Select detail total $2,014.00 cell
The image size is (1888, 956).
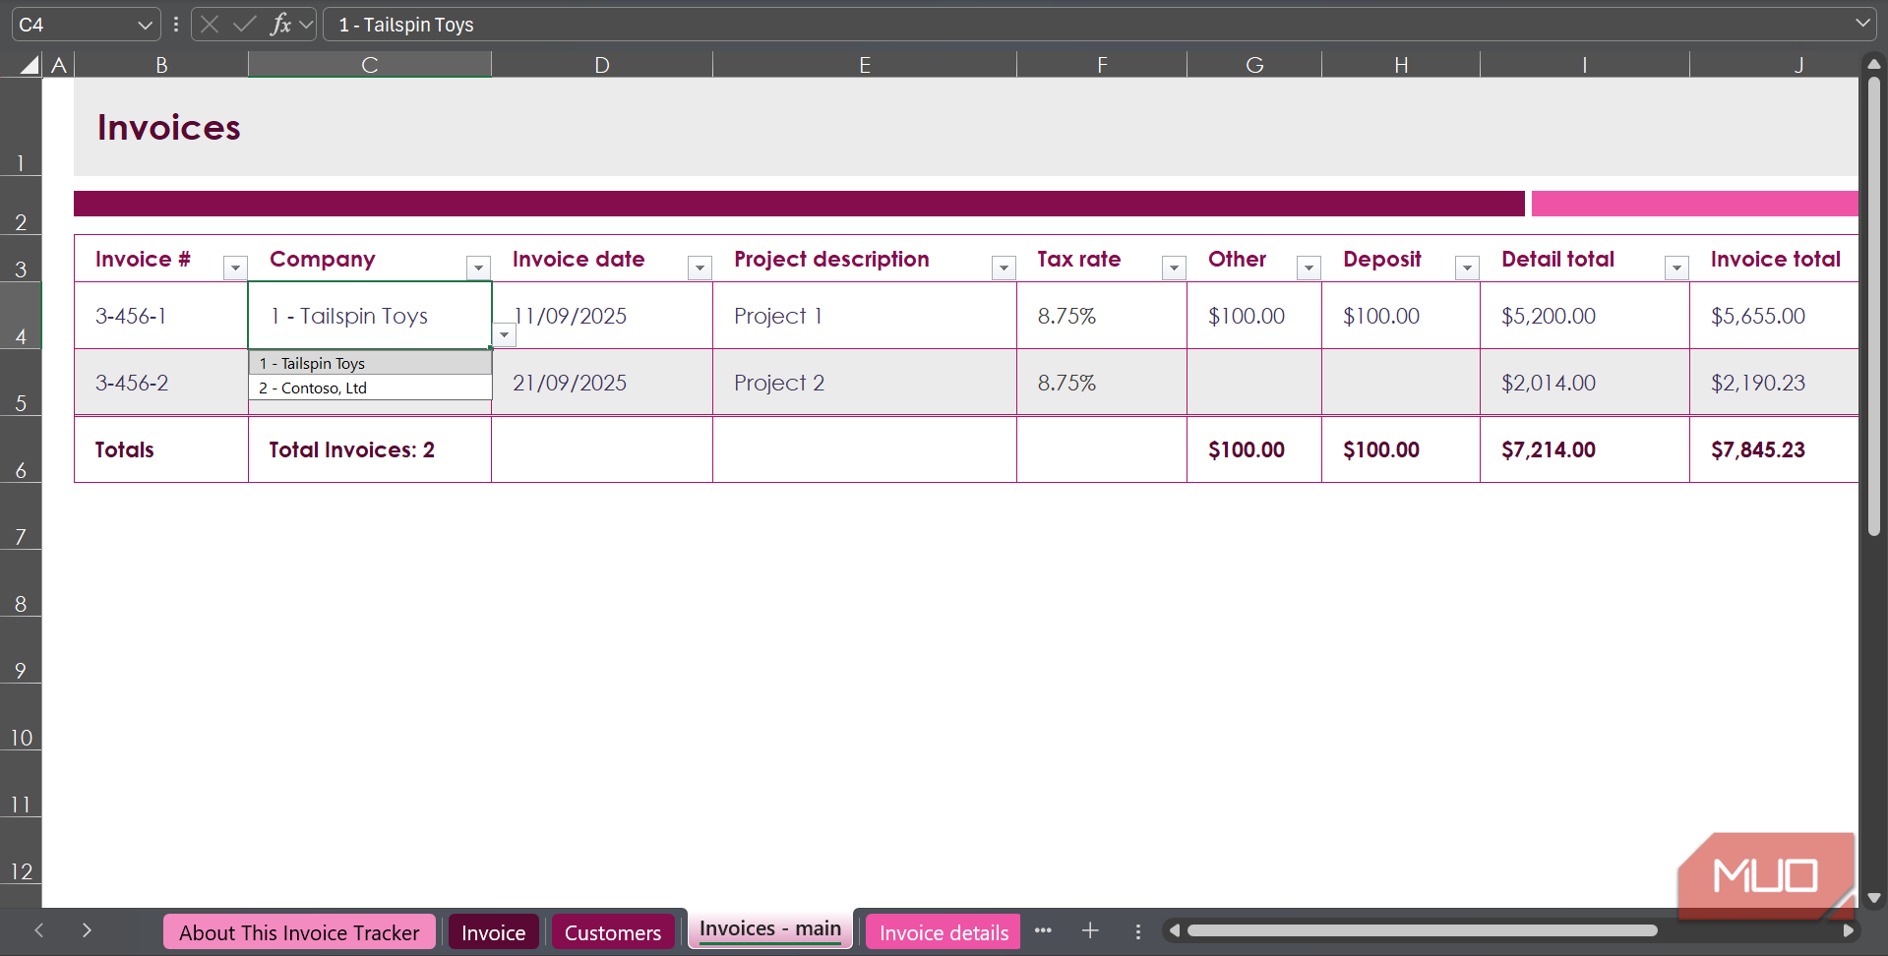pyautogui.click(x=1585, y=383)
